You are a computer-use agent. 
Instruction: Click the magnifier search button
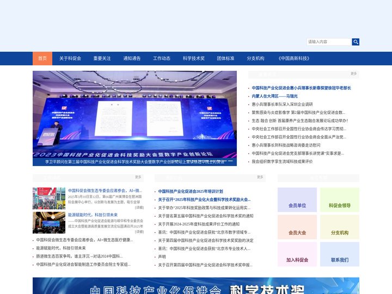pos(356,42)
